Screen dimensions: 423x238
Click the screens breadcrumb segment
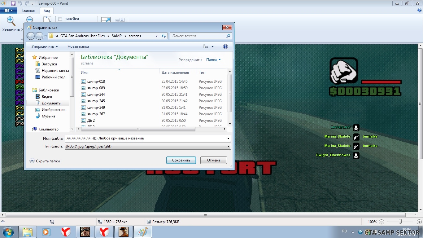[135, 36]
